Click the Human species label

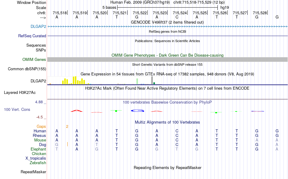[40, 131]
